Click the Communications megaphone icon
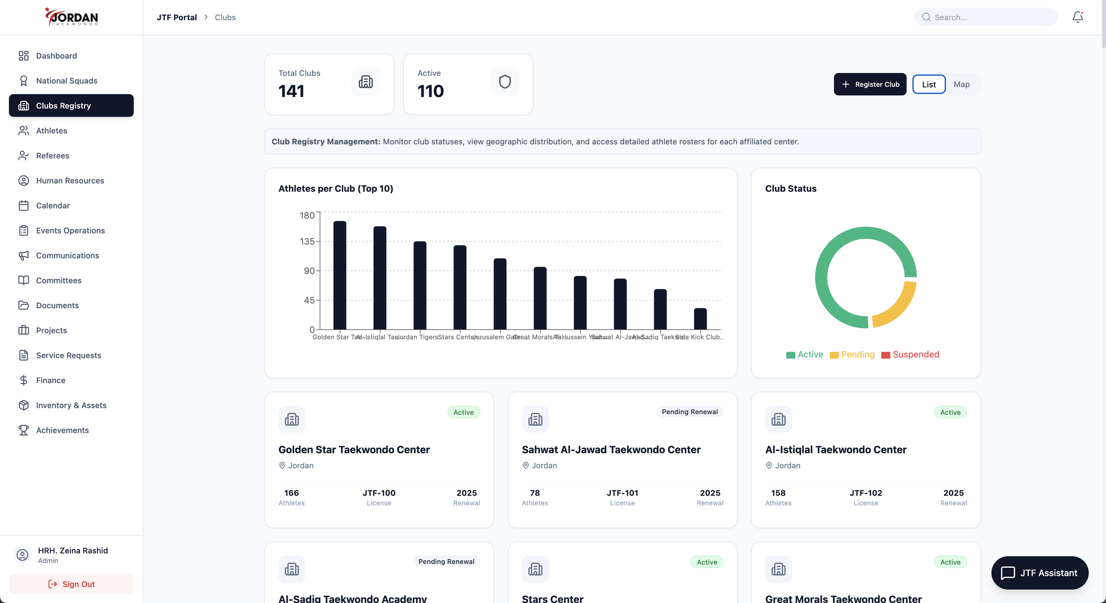This screenshot has height=603, width=1106. pyautogui.click(x=23, y=255)
